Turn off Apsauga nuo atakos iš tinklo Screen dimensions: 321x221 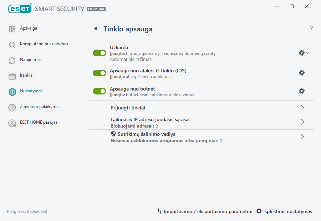tap(99, 72)
